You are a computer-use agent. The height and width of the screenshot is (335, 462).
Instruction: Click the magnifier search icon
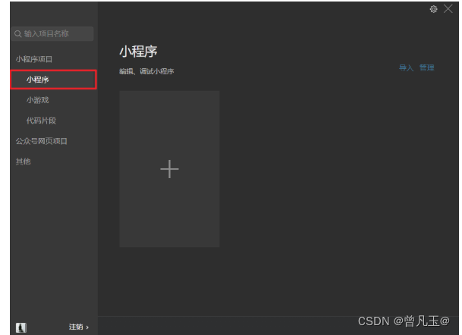pyautogui.click(x=17, y=34)
